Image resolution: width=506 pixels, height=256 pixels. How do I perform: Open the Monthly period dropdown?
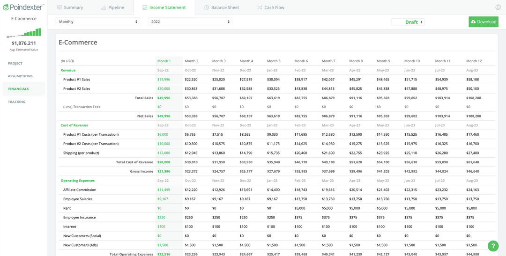(x=98, y=22)
